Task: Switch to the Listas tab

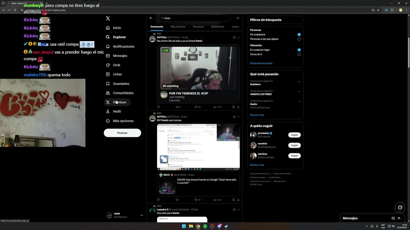Action: coord(235,27)
